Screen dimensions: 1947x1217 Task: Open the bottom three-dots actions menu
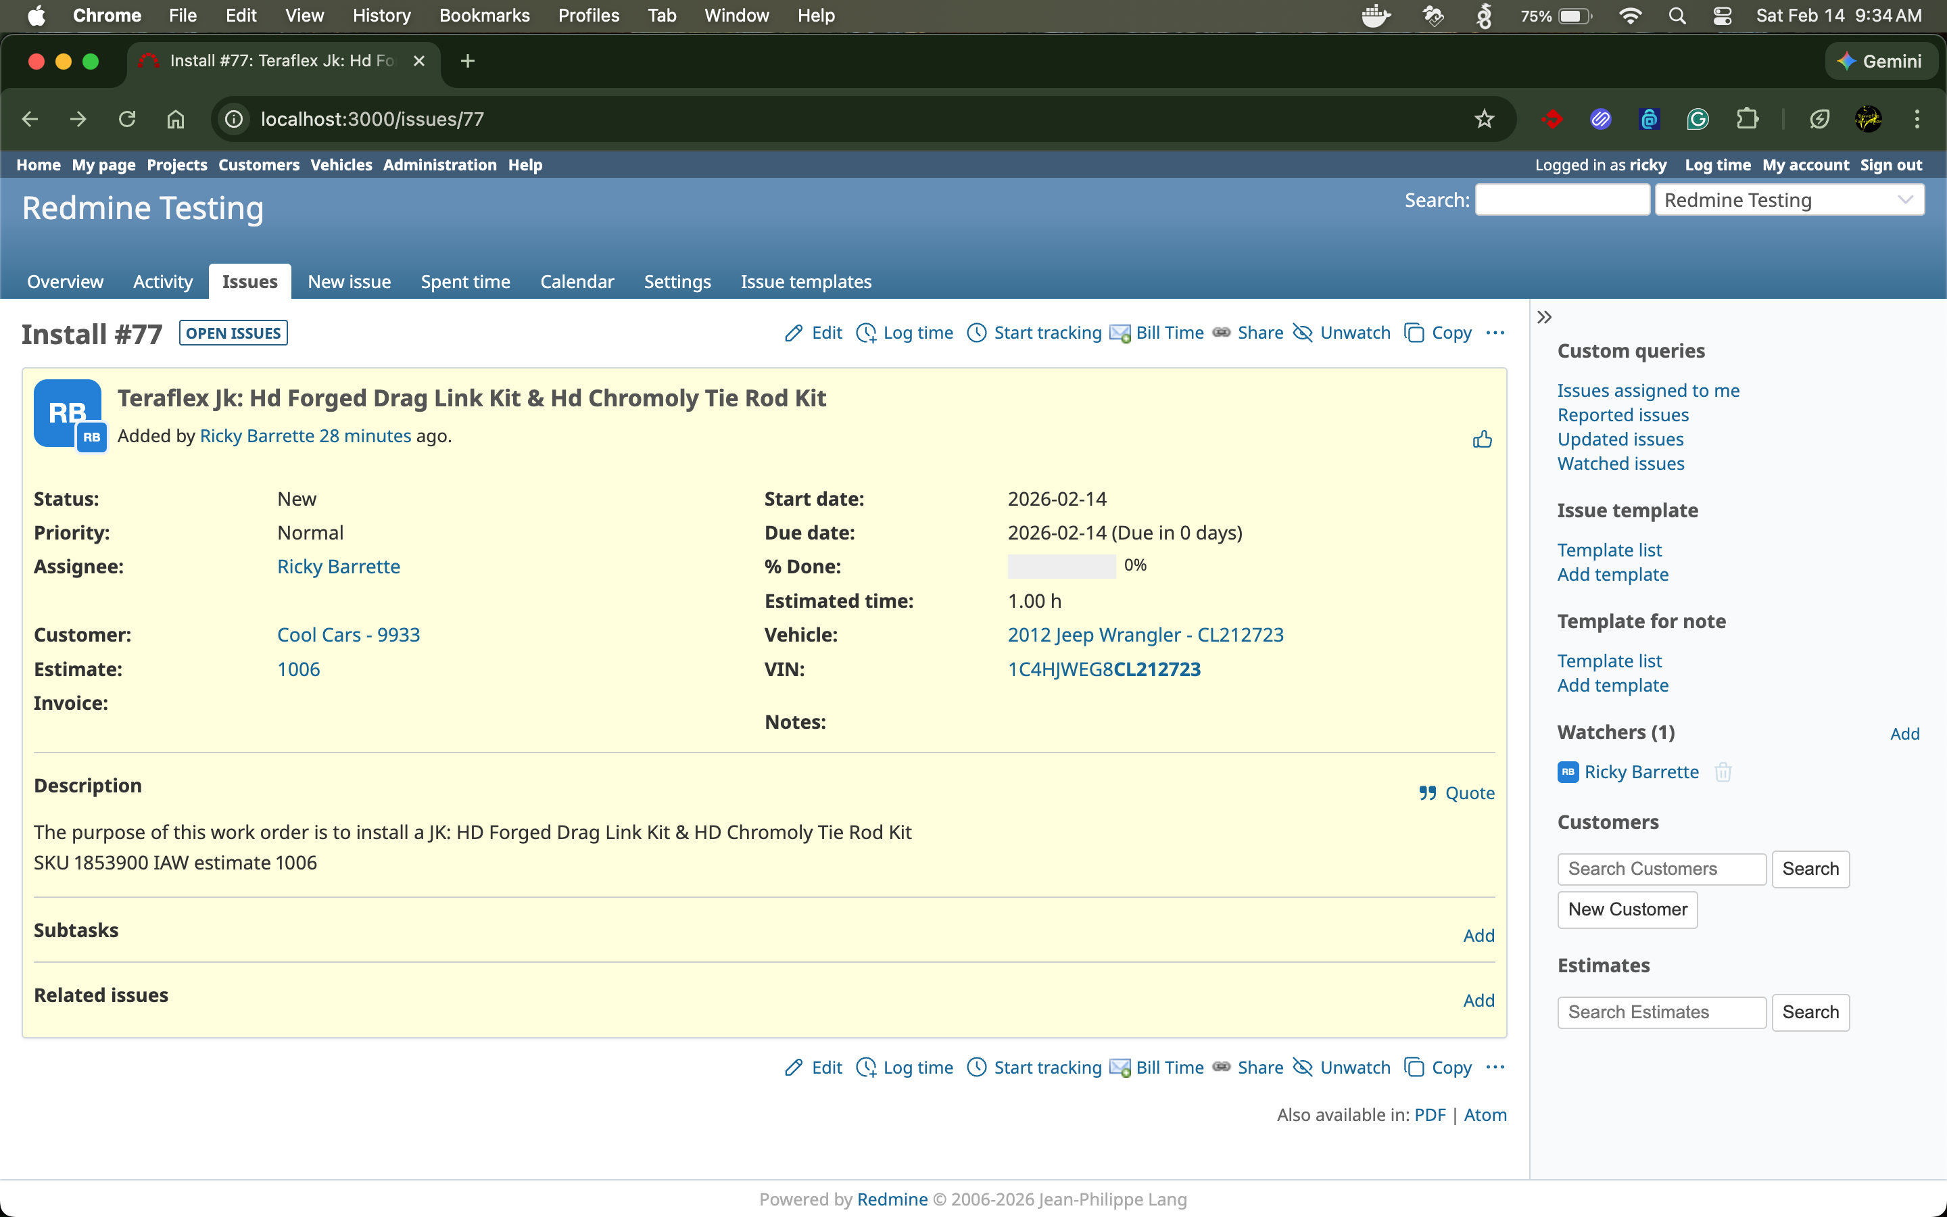1495,1068
